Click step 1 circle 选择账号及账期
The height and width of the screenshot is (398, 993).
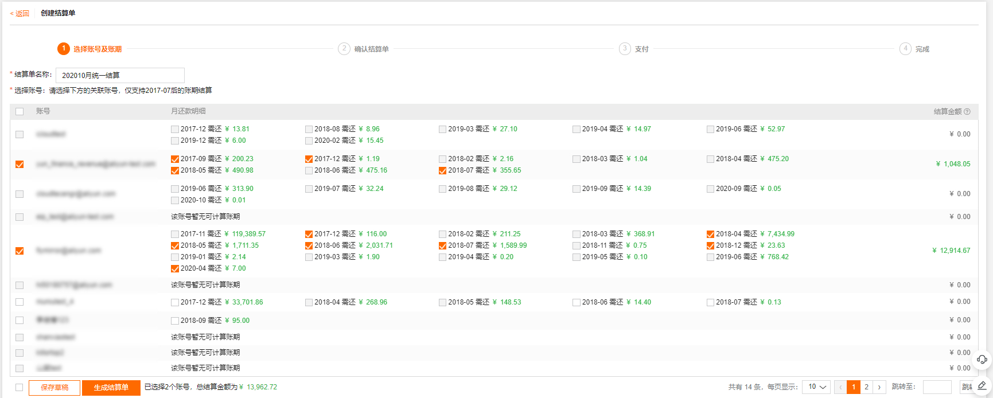pyautogui.click(x=64, y=49)
